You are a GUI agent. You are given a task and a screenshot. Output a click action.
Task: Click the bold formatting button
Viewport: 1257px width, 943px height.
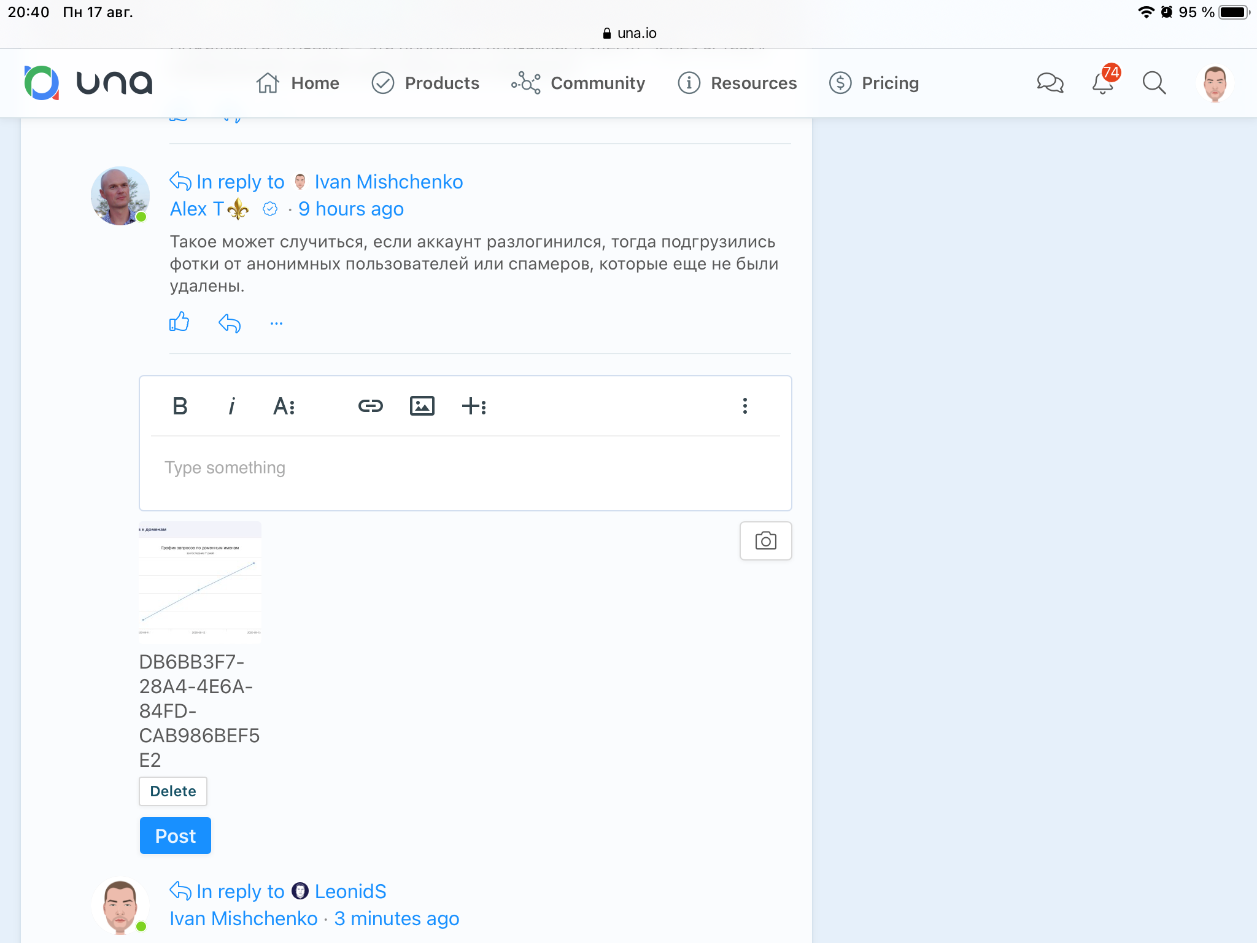point(180,406)
